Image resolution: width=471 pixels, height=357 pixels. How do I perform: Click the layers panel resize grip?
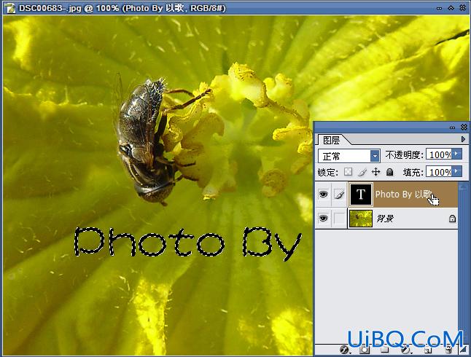[464, 350]
